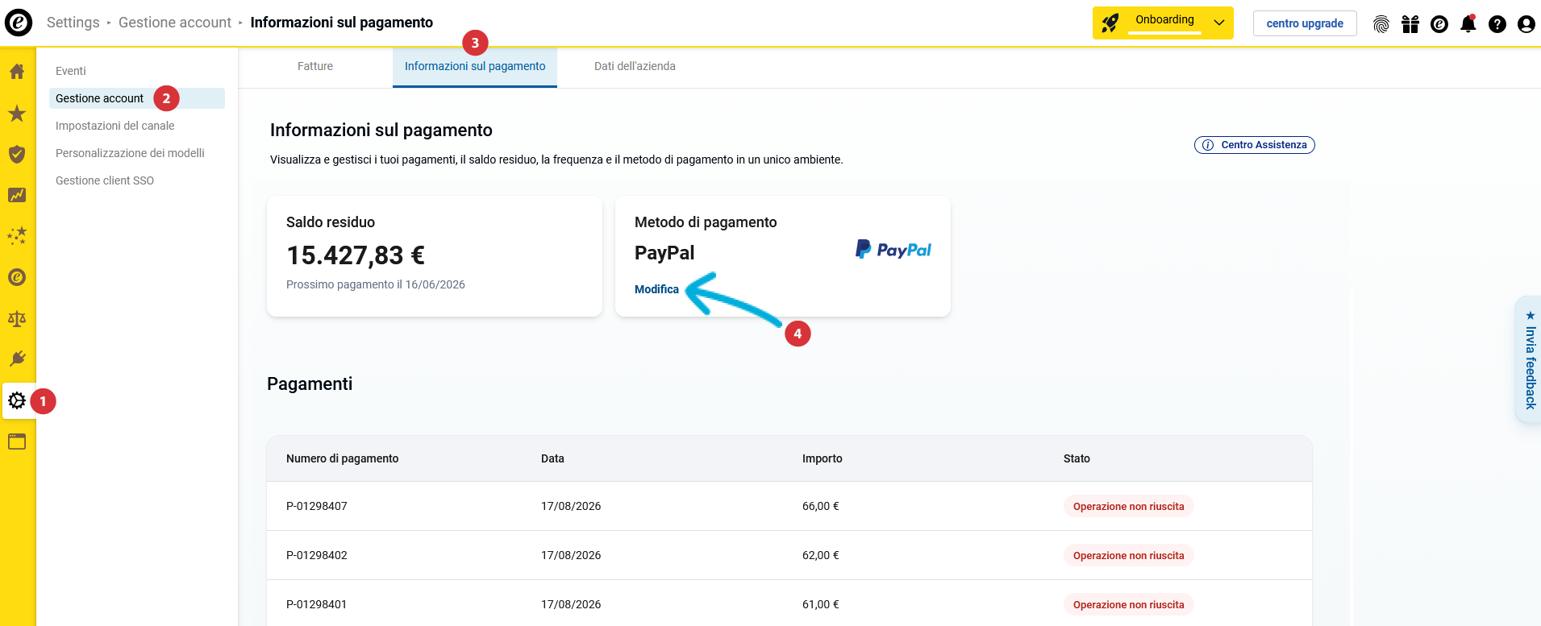Open Eventi in settings menu
The height and width of the screenshot is (626, 1541).
pos(71,71)
